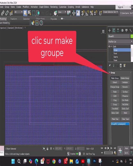Viewport: 133px width, 166px height.
Task: Click the Make Tear button
Action: [x=115, y=119]
